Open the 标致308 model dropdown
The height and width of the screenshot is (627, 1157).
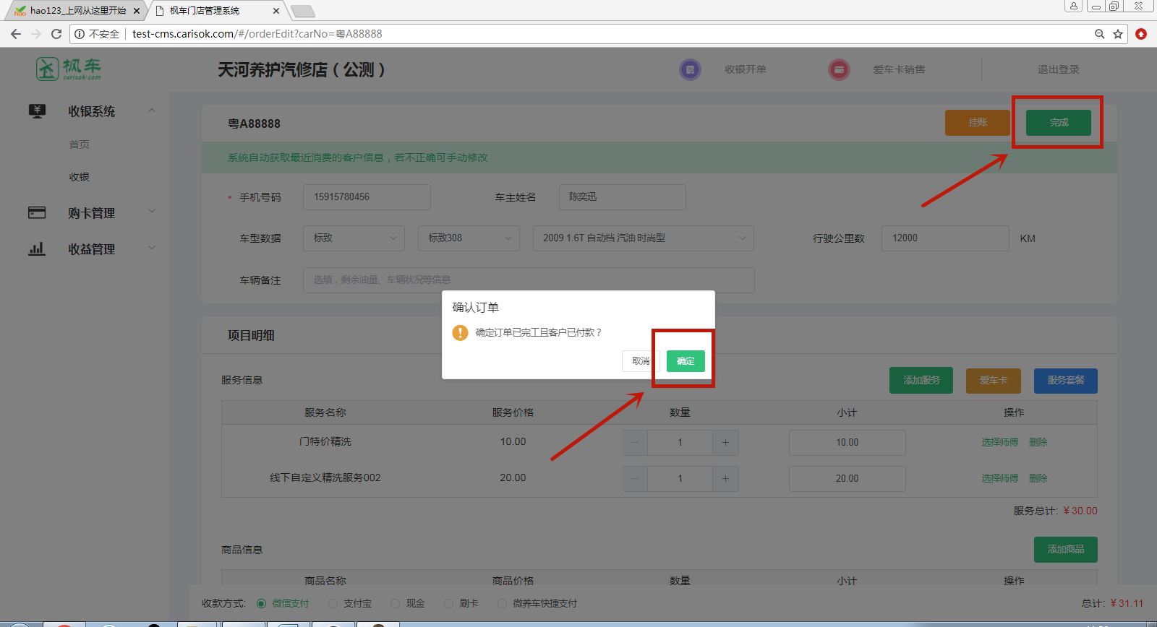click(x=469, y=238)
